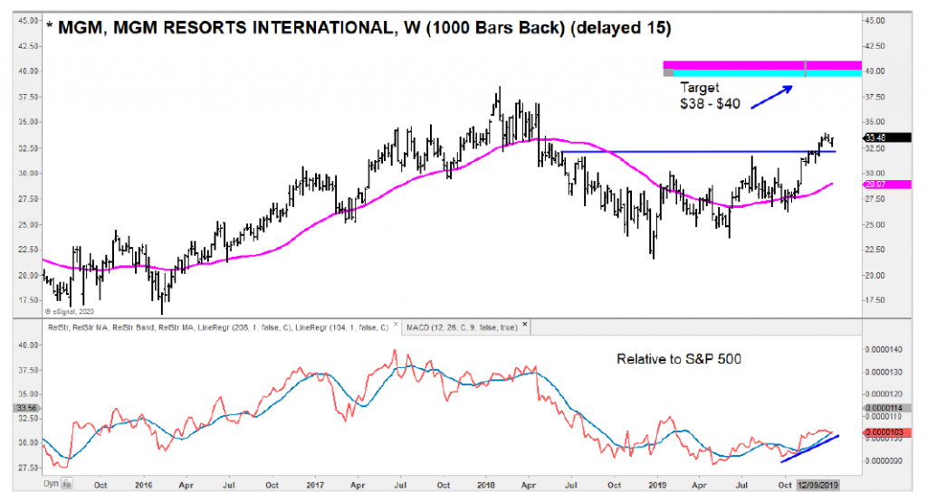
Task: Select the 'Relative to S&P 500' annotation text
Action: click(x=679, y=359)
